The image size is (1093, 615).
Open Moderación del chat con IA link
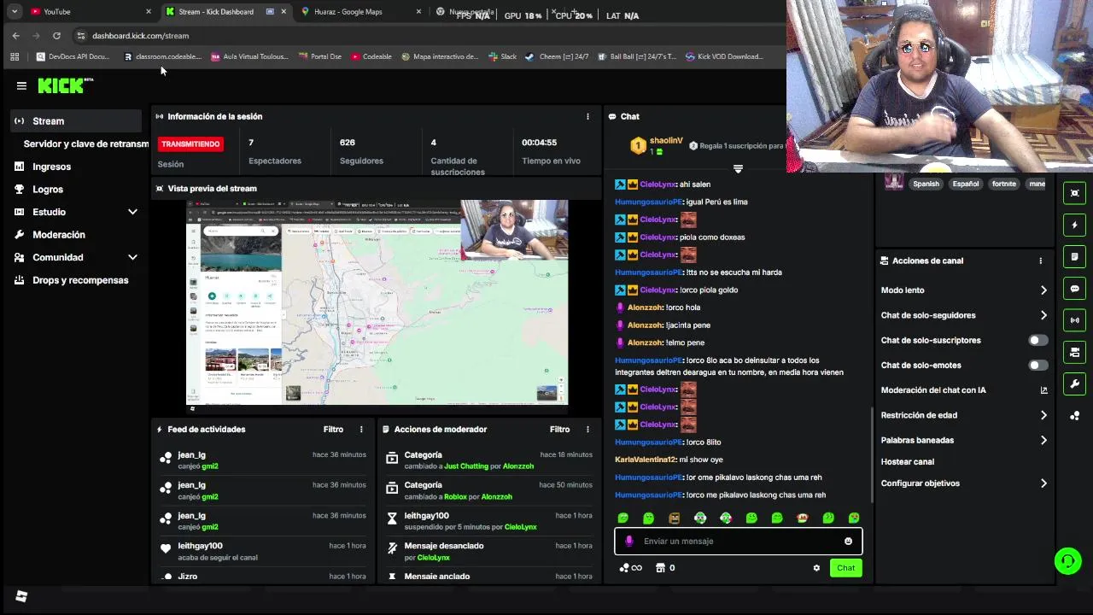(x=964, y=390)
